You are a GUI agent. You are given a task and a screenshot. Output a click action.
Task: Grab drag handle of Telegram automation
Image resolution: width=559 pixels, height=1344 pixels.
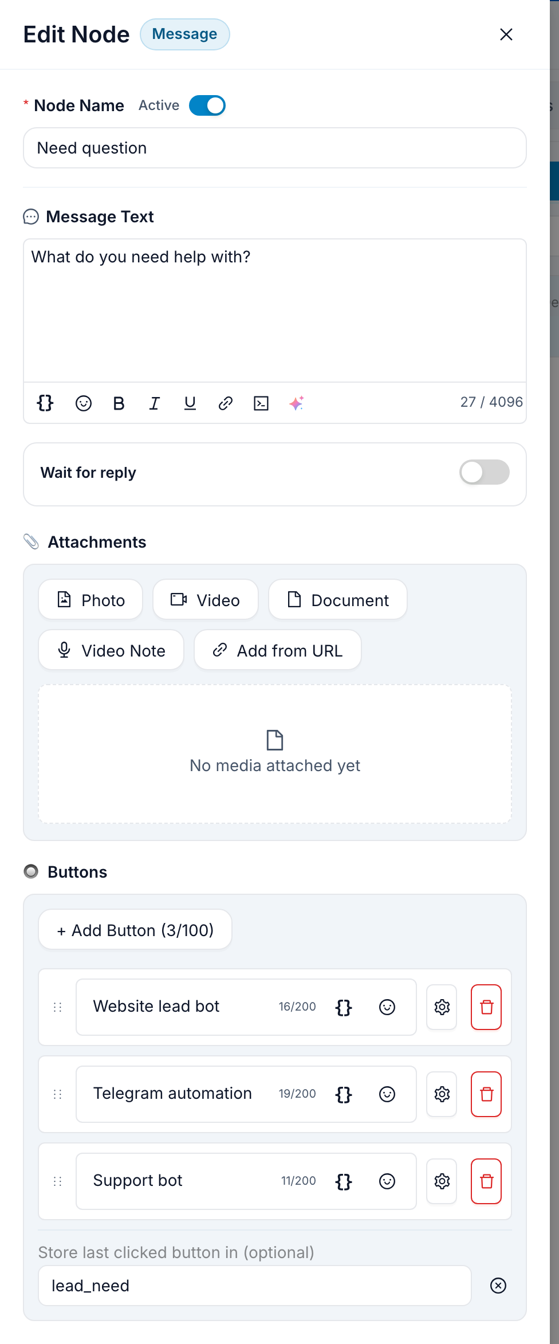pos(58,1094)
